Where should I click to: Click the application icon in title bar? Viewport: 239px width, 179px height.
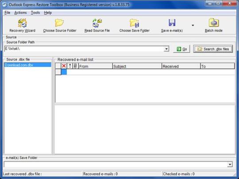pos(5,4)
